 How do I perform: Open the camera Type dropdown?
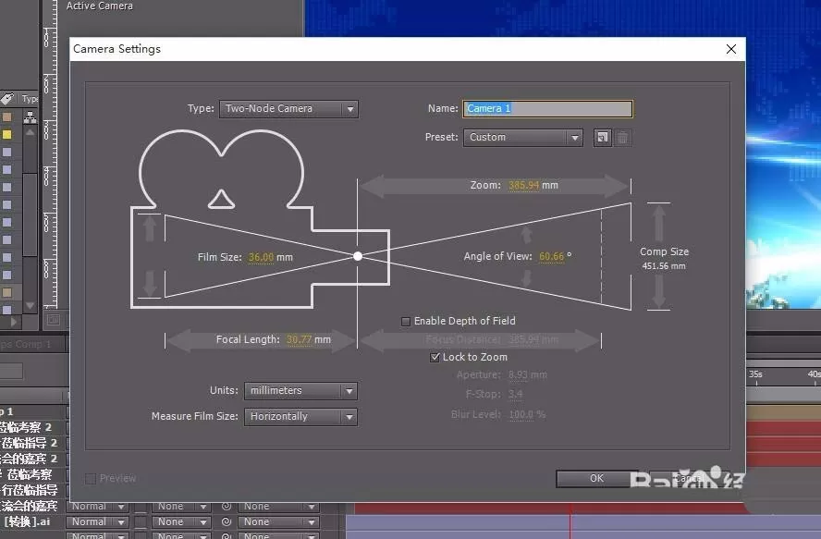[x=288, y=109]
